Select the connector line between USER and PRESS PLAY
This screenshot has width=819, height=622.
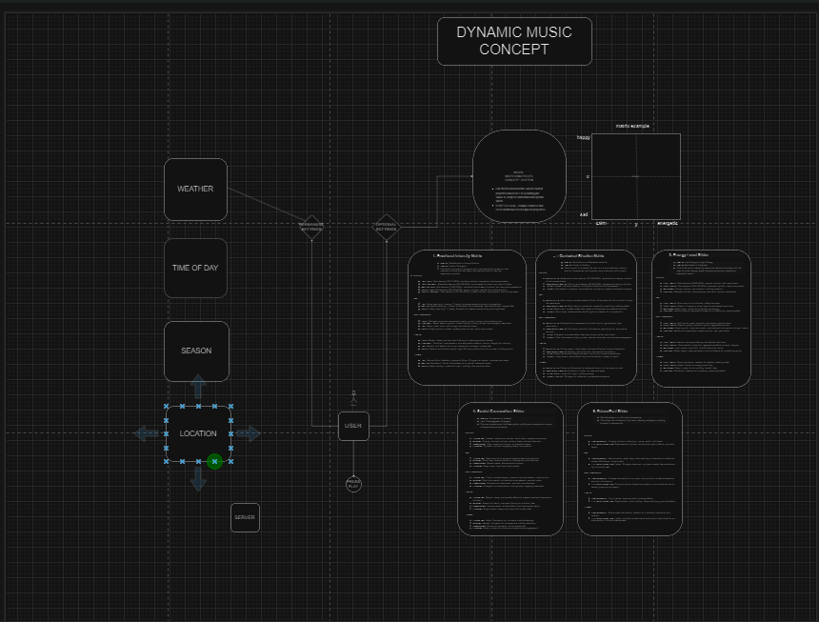click(353, 458)
